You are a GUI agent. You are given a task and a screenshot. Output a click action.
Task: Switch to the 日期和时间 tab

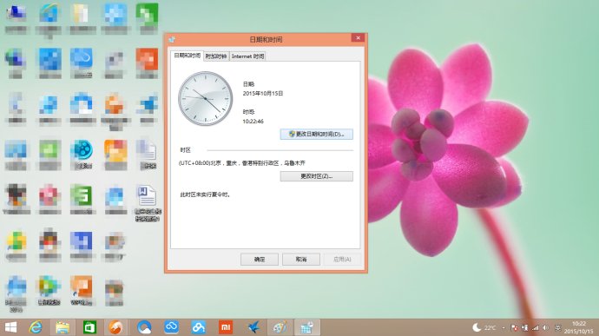point(188,56)
